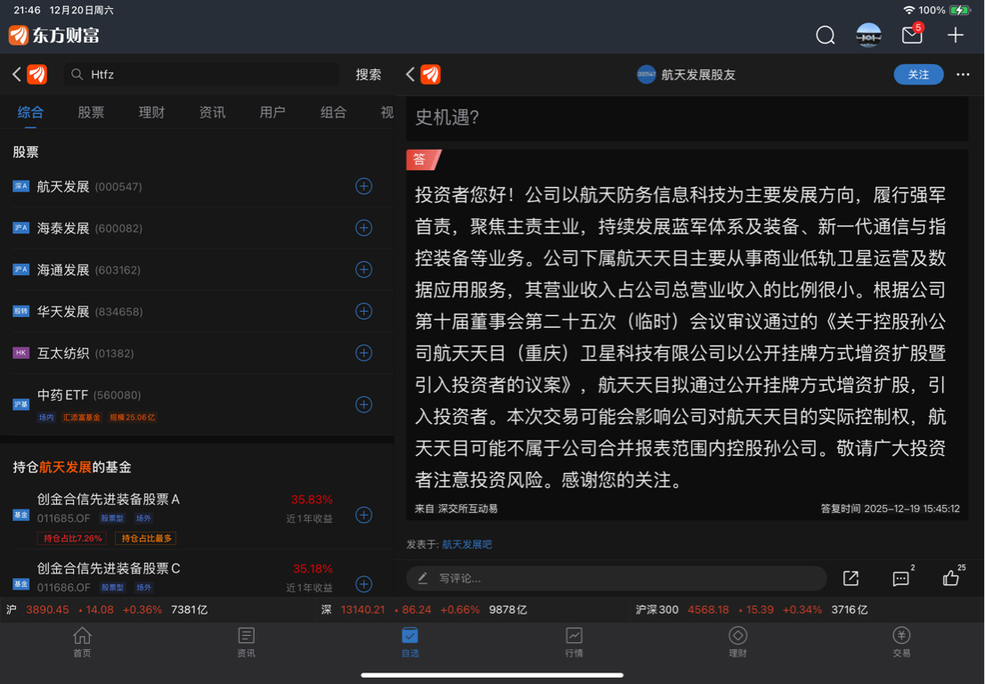The height and width of the screenshot is (684, 985).
Task: Go back from the 航天发展股友 post
Action: pyautogui.click(x=411, y=74)
